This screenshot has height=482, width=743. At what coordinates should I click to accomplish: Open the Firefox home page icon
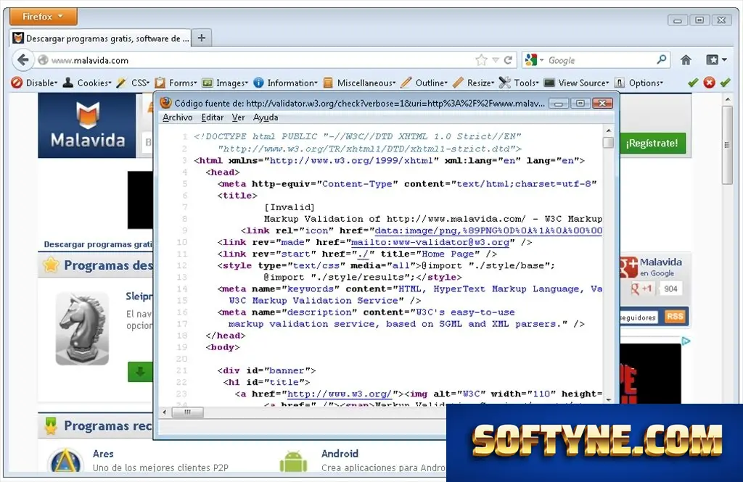(686, 59)
